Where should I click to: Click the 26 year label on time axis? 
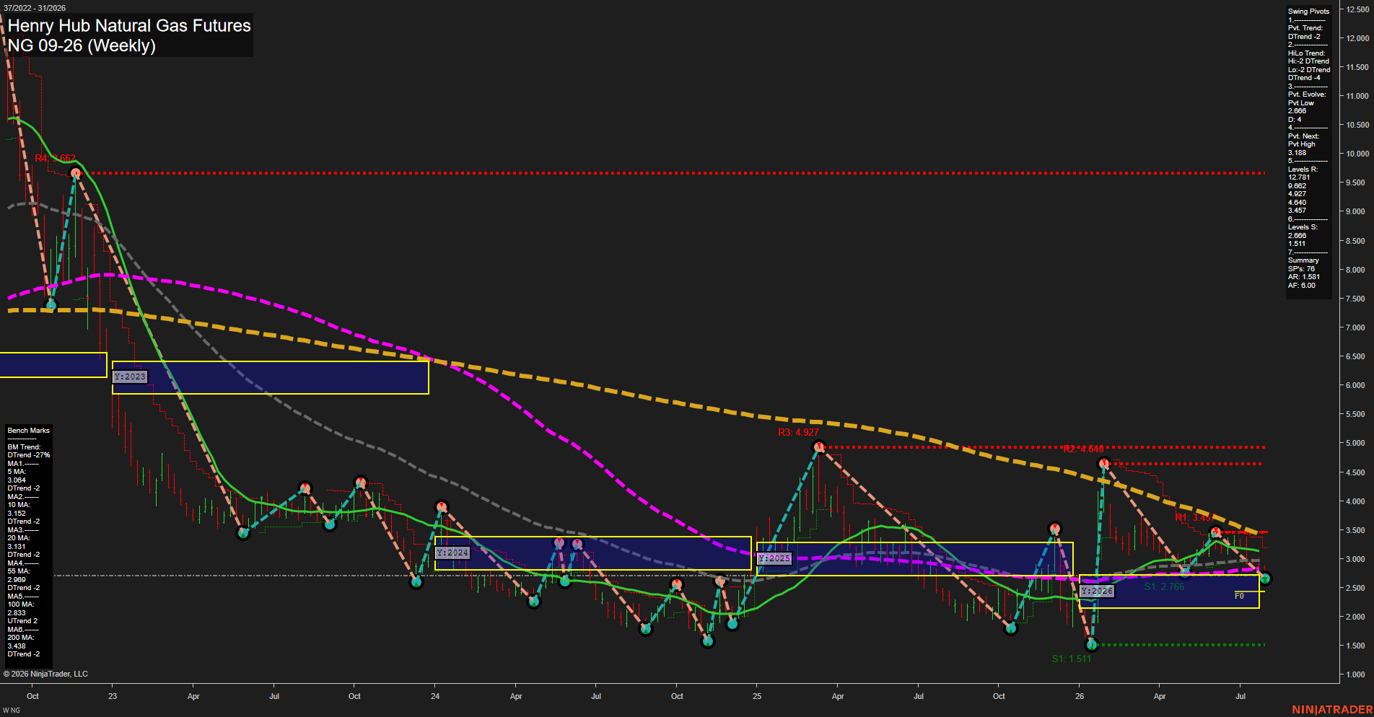(x=1080, y=696)
